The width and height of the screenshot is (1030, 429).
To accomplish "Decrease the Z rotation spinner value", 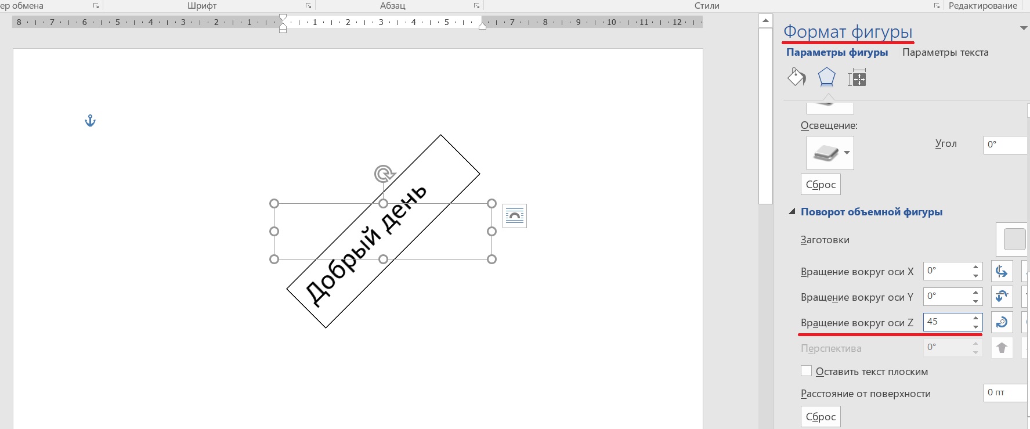I will pyautogui.click(x=976, y=327).
